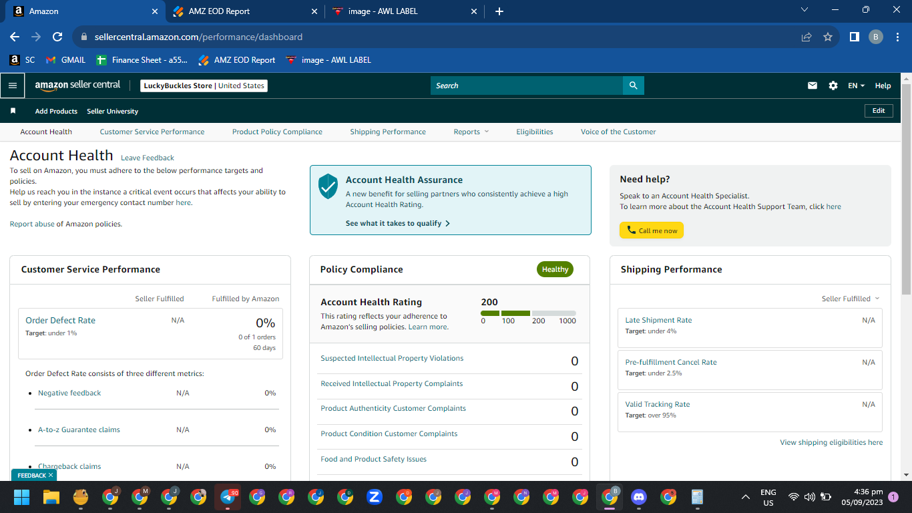Switch to the image - AWL LABEL browser tab
This screenshot has width=912, height=513.
pos(405,11)
